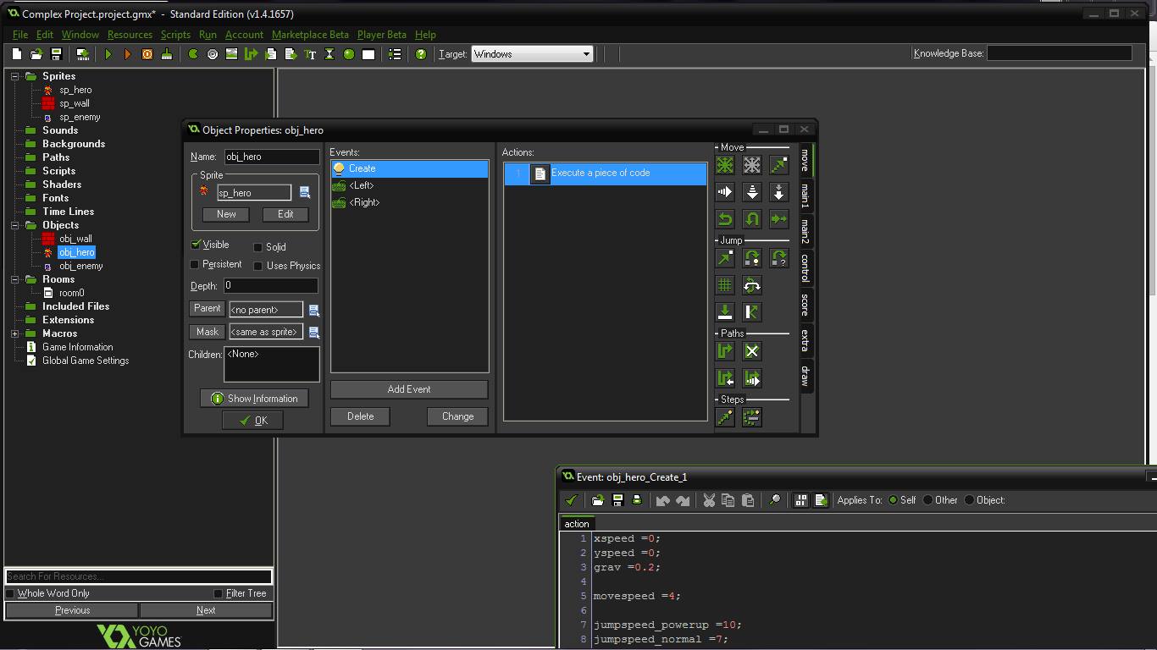The width and height of the screenshot is (1157, 650).
Task: Collapse the Sprites folder in resource tree
Action: coord(14,76)
